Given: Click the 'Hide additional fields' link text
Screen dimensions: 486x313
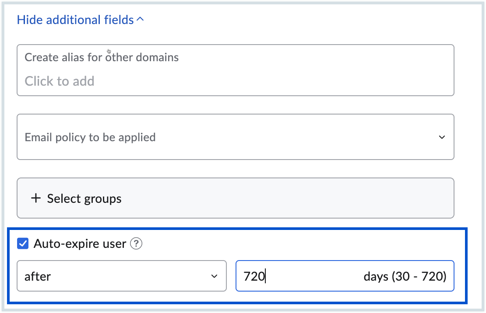Looking at the screenshot, I should pyautogui.click(x=75, y=20).
